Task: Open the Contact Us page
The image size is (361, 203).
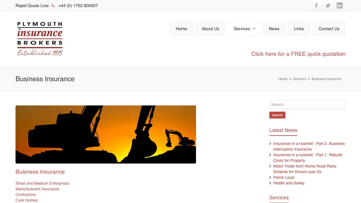Action: point(329,28)
